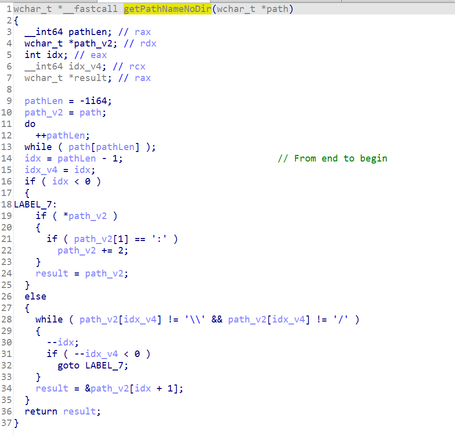Screen dimensions: 455x435
Task: Select the path parameter in the function signature
Action: click(277, 9)
